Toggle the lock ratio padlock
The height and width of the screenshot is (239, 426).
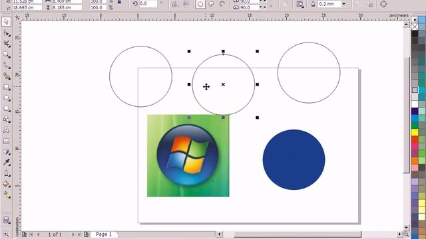coord(119,2)
